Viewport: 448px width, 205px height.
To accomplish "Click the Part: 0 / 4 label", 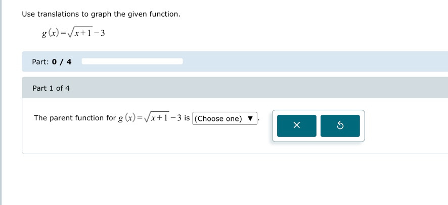I will click(52, 62).
